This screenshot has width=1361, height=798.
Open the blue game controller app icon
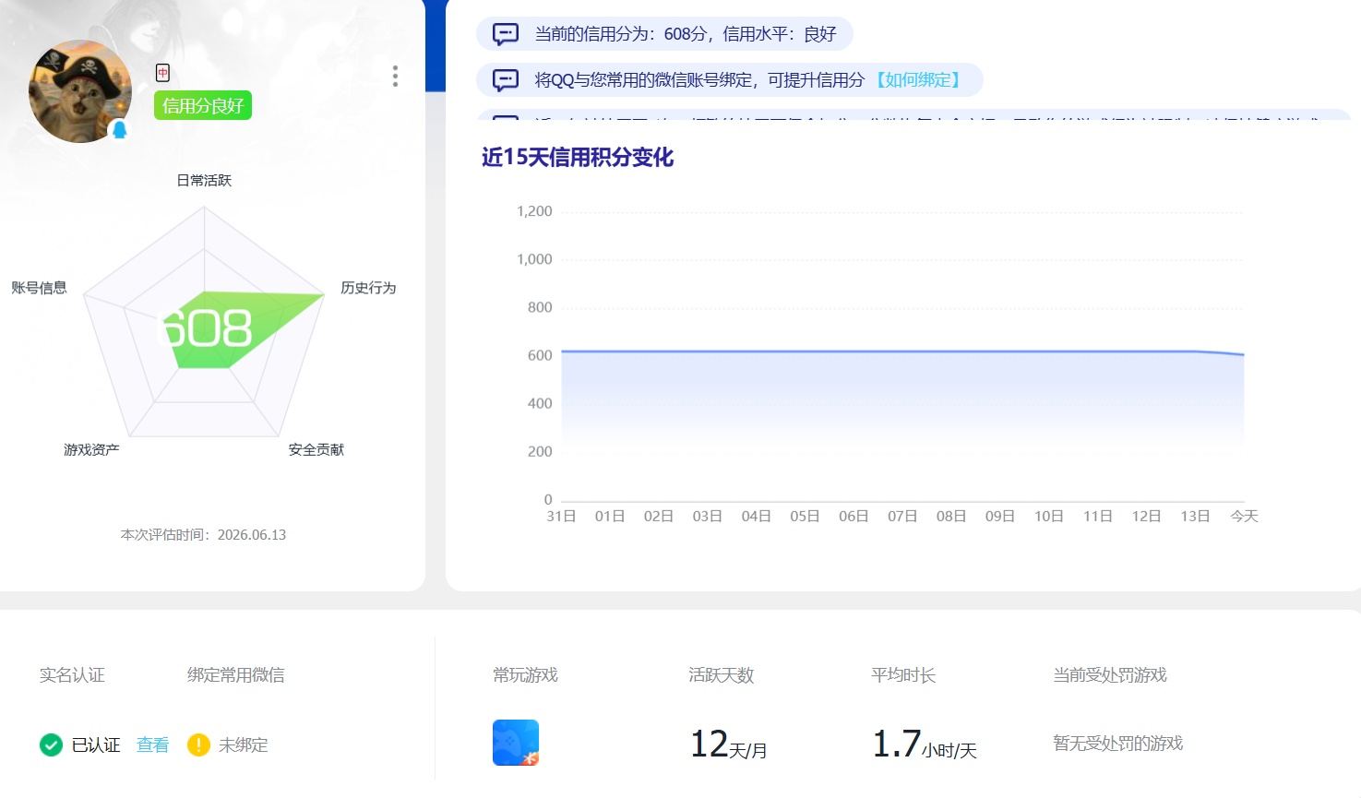516,743
